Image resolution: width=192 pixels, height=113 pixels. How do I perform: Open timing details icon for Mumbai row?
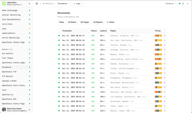pyautogui.click(x=165, y=54)
